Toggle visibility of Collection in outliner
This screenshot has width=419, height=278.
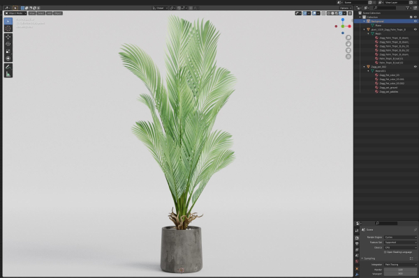416,17
